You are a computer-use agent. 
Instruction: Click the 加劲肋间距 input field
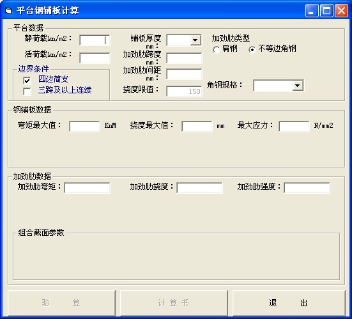(x=184, y=74)
